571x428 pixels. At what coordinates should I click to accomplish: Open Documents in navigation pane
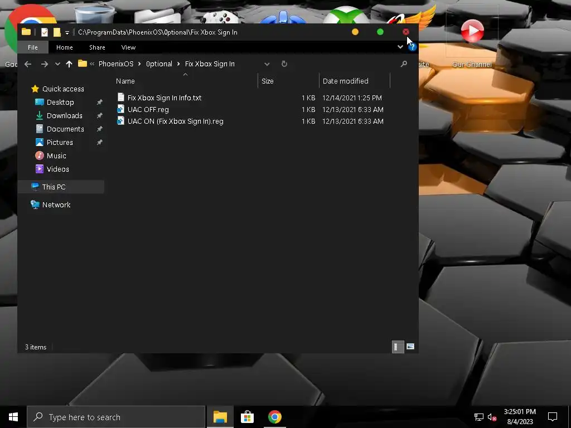click(65, 129)
